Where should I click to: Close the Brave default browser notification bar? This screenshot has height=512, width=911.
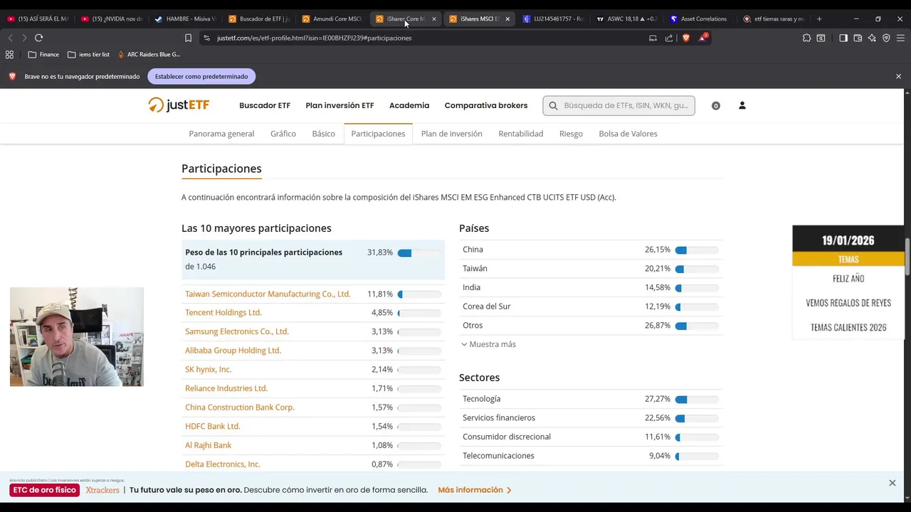(898, 76)
